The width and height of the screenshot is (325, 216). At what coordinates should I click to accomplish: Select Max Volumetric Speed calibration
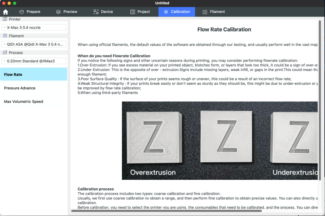point(33,102)
